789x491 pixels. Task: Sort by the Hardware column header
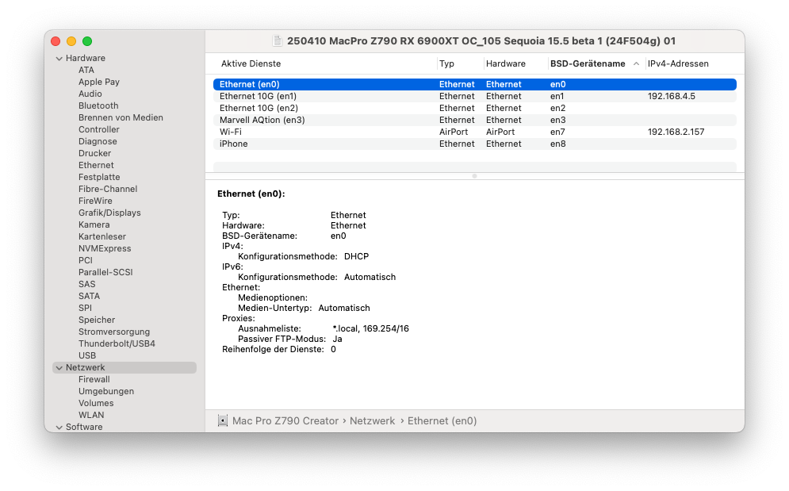tap(506, 63)
